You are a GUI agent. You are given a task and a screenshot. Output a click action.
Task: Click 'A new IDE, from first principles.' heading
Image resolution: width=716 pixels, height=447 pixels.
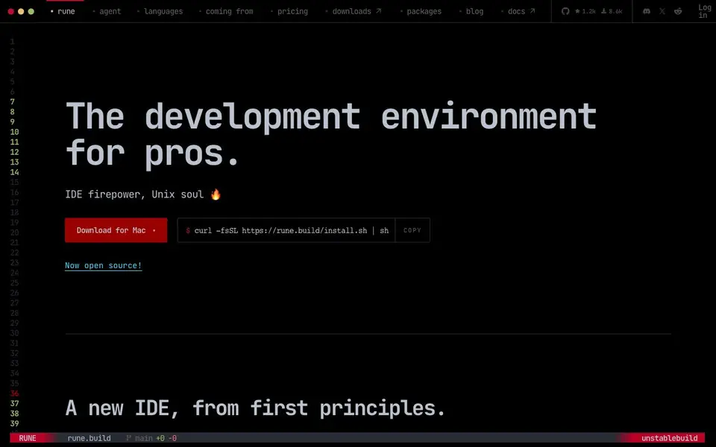pos(255,408)
